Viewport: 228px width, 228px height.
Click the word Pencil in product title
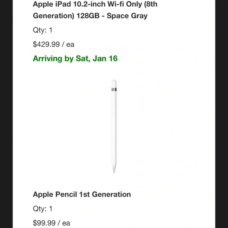click(66, 194)
